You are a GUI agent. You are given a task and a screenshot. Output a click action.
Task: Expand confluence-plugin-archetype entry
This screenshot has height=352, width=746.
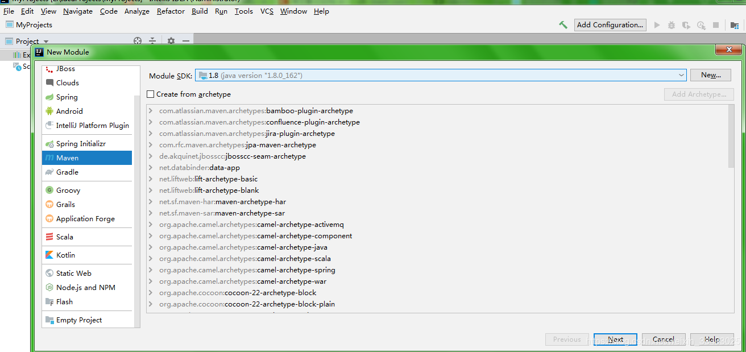point(151,122)
